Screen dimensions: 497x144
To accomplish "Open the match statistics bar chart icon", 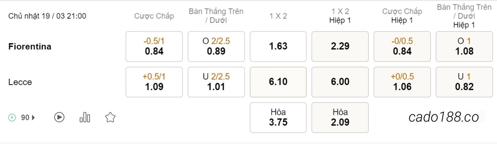I will (85, 117).
